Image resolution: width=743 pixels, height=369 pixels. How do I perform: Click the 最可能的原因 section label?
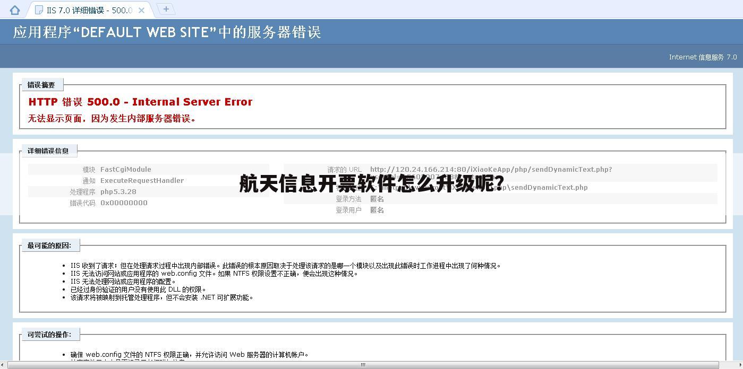(x=49, y=245)
